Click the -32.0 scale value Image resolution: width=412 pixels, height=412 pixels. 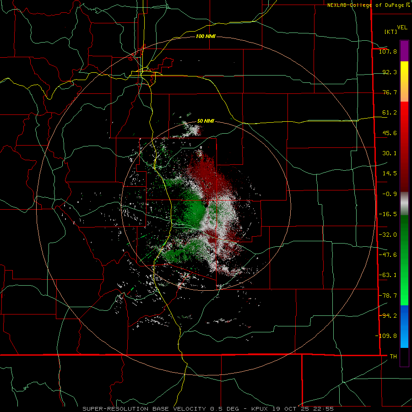(x=388, y=235)
